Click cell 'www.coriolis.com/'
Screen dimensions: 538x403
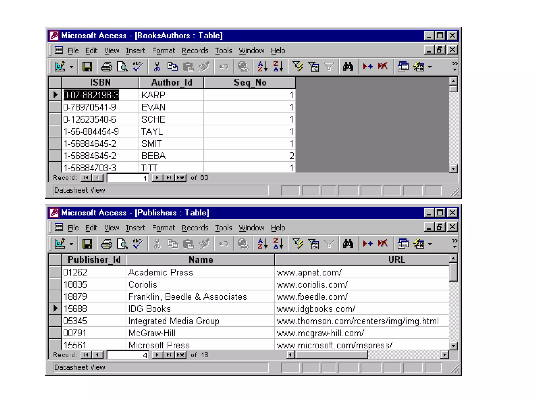point(362,284)
